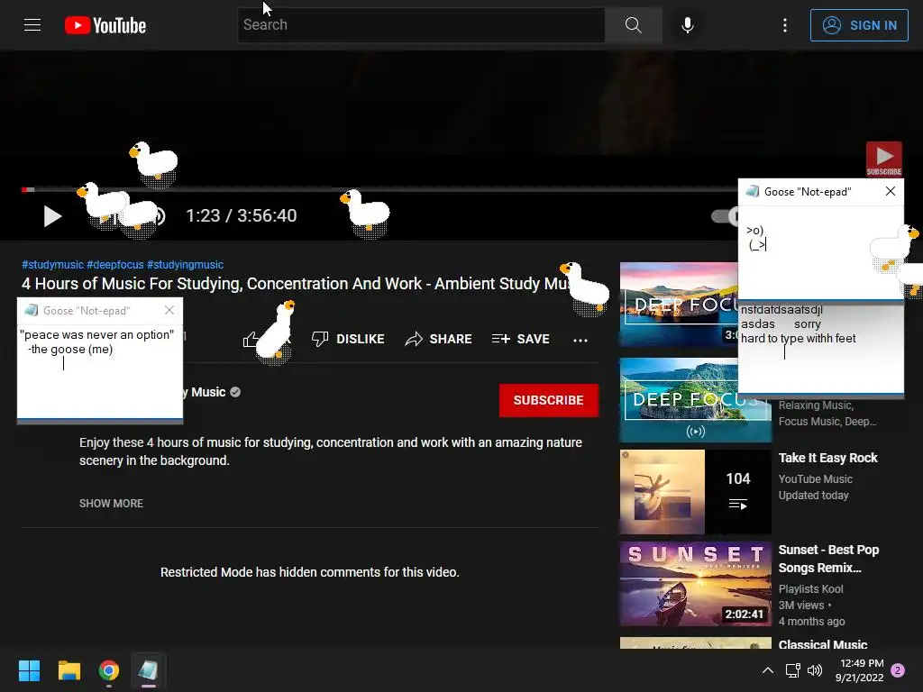Open the #studymusic hashtag link
Viewport: 923px width, 692px height.
(x=52, y=265)
